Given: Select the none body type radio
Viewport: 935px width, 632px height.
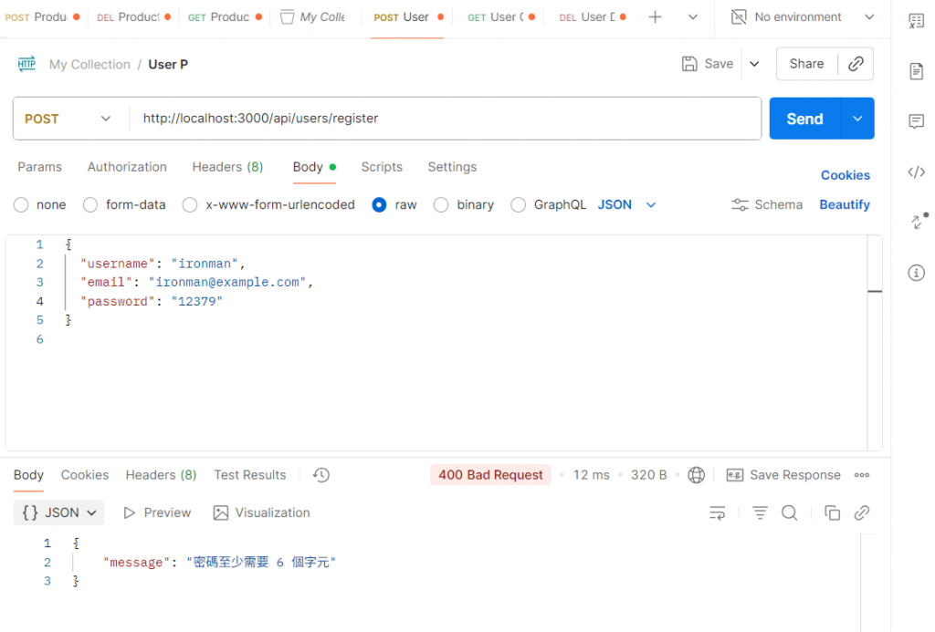Looking at the screenshot, I should (x=21, y=205).
